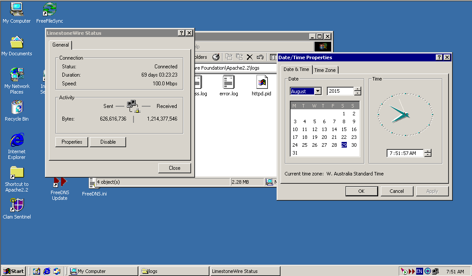Click the Folders toolbar button in logs window
Image resolution: width=472 pixels, height=276 pixels.
(x=201, y=57)
